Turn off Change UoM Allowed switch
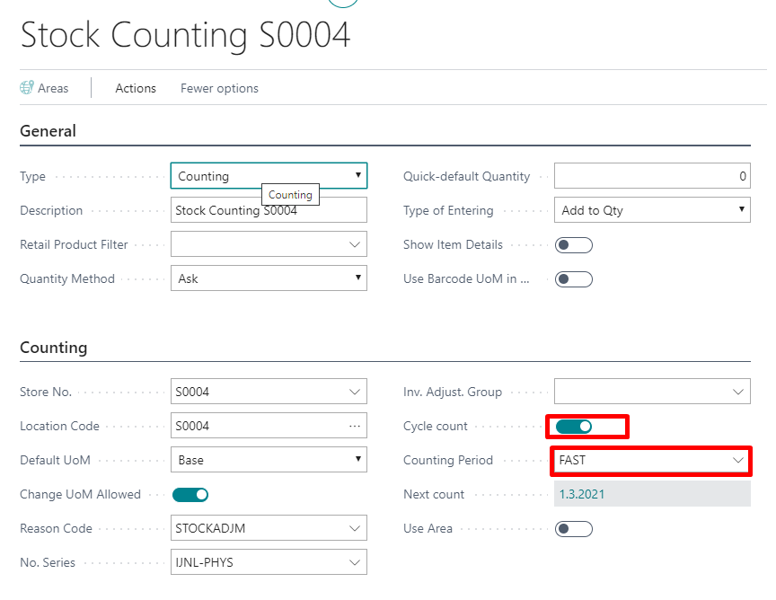 (190, 494)
